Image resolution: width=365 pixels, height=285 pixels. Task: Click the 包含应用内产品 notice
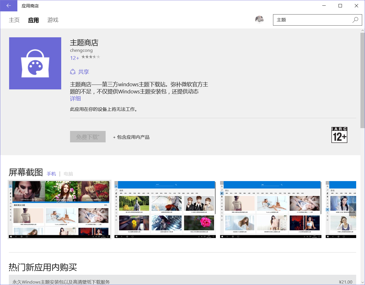[x=131, y=137]
